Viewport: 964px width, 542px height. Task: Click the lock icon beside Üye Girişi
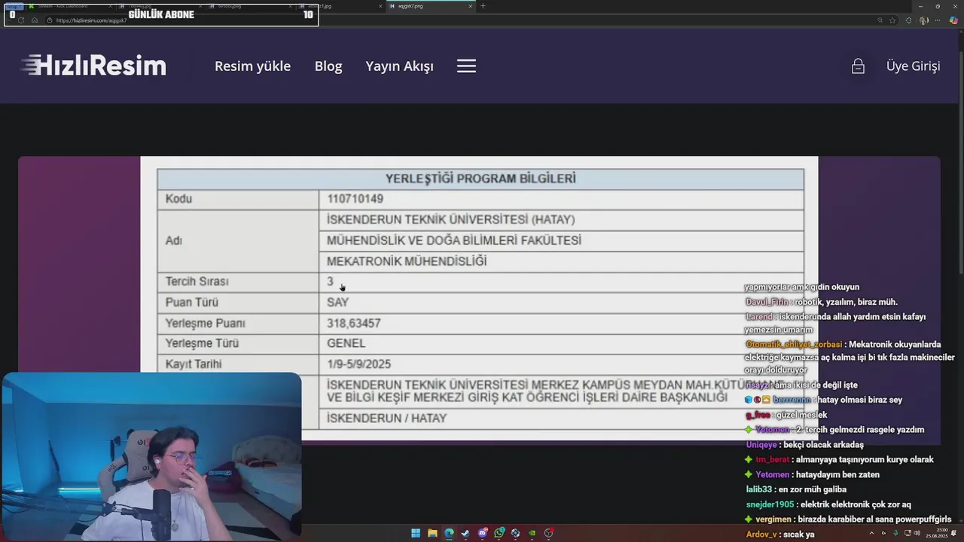point(858,66)
